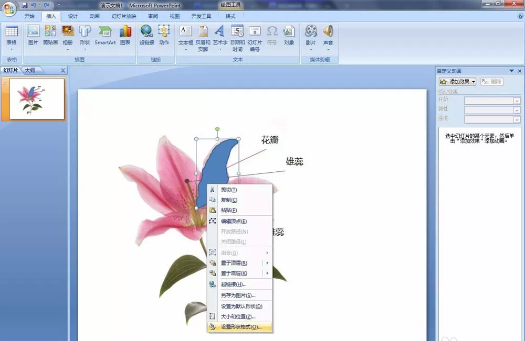Open the 添加效果 add effect dropdown
The image size is (525, 341).
[457, 82]
